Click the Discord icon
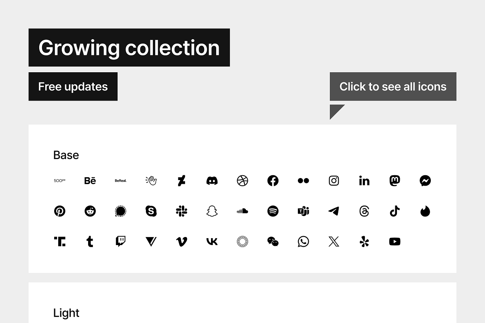Viewport: 485px width, 323px height. (212, 180)
